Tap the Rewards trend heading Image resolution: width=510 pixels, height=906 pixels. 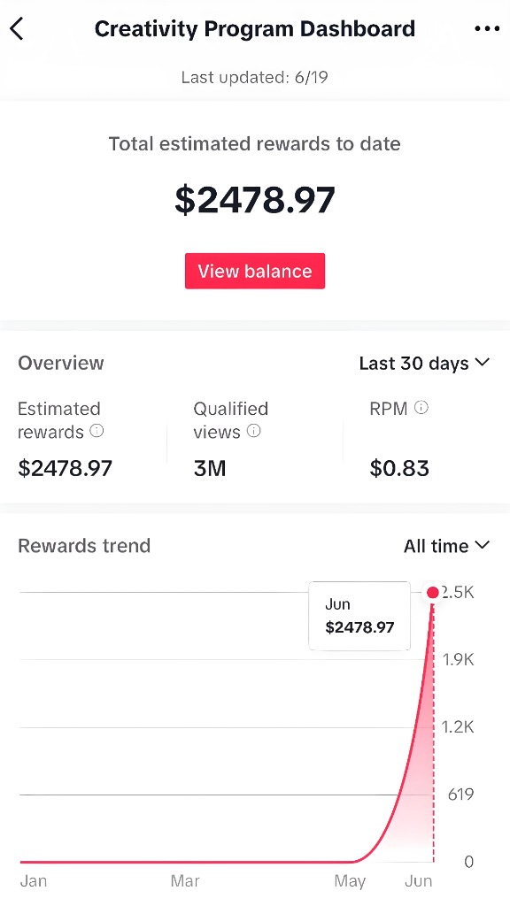coord(84,546)
